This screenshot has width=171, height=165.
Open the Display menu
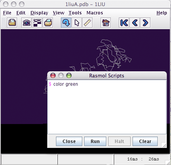[x=39, y=13]
